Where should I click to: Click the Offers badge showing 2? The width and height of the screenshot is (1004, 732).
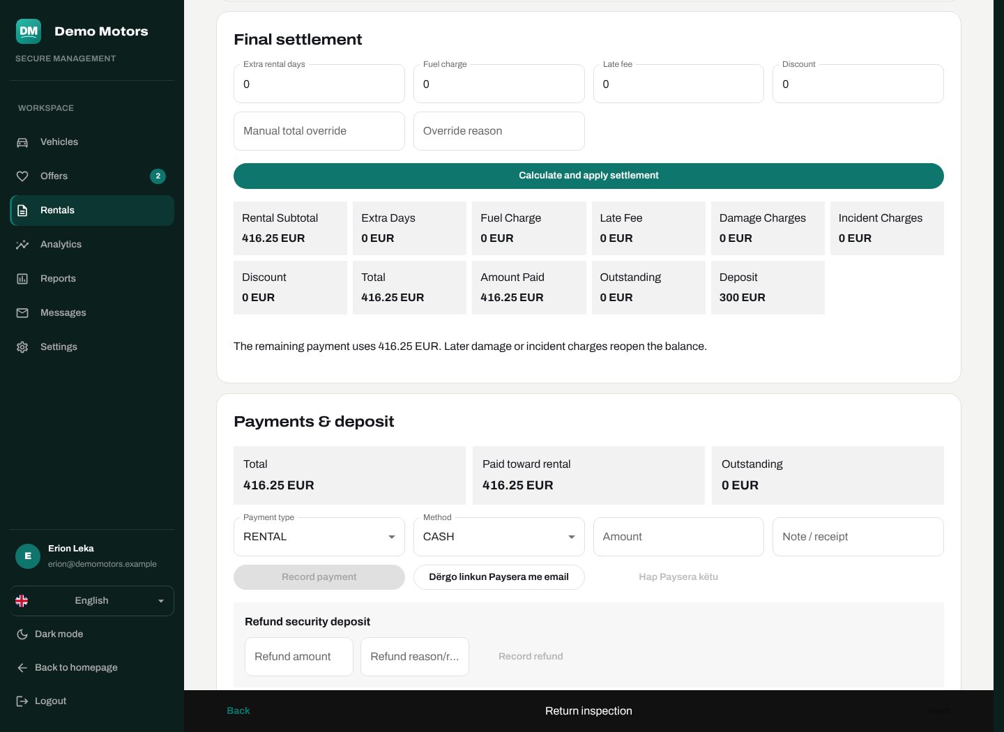(158, 176)
